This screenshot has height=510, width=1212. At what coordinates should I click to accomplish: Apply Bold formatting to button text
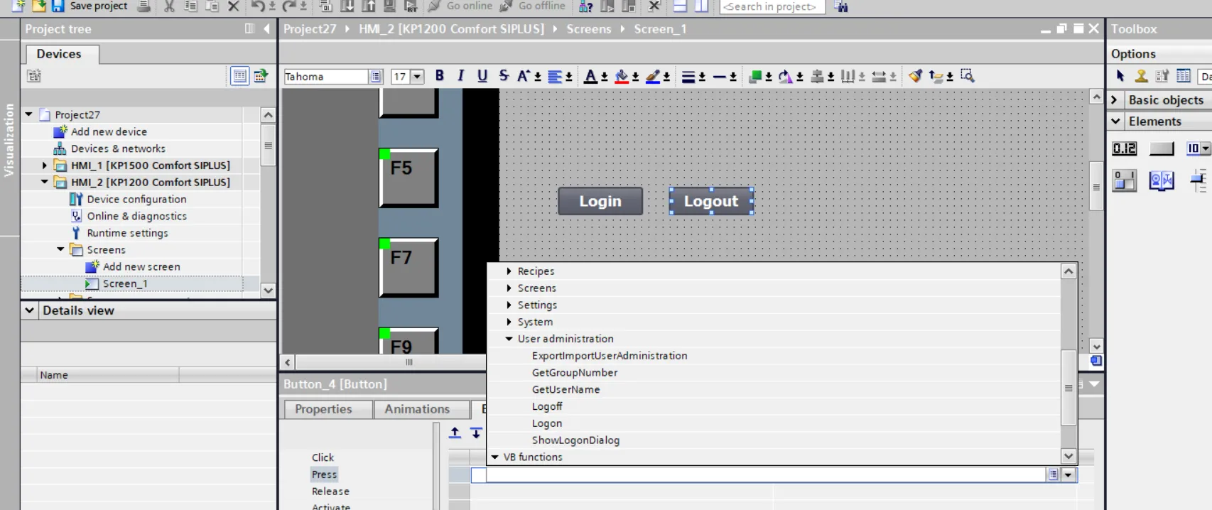[x=440, y=76]
